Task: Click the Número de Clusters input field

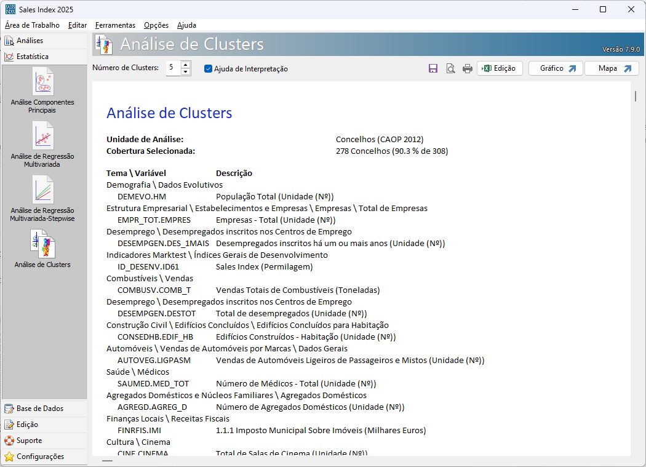Action: tap(173, 68)
